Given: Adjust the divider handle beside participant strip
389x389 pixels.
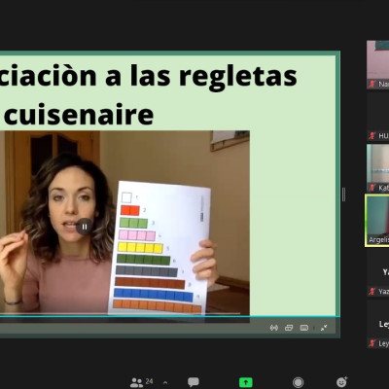Looking at the screenshot, I should pos(343,194).
